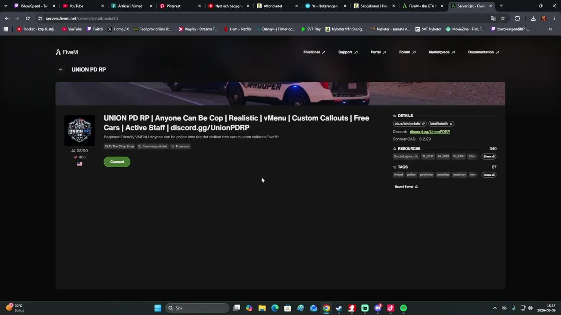The image size is (561, 315).
Task: Open Documentation in the header nav
Action: click(484, 52)
